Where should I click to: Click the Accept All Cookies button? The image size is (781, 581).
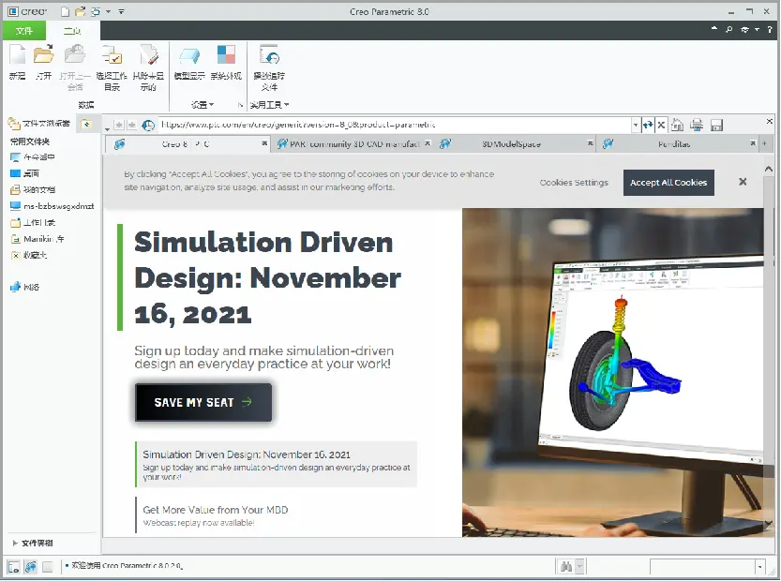[668, 183]
